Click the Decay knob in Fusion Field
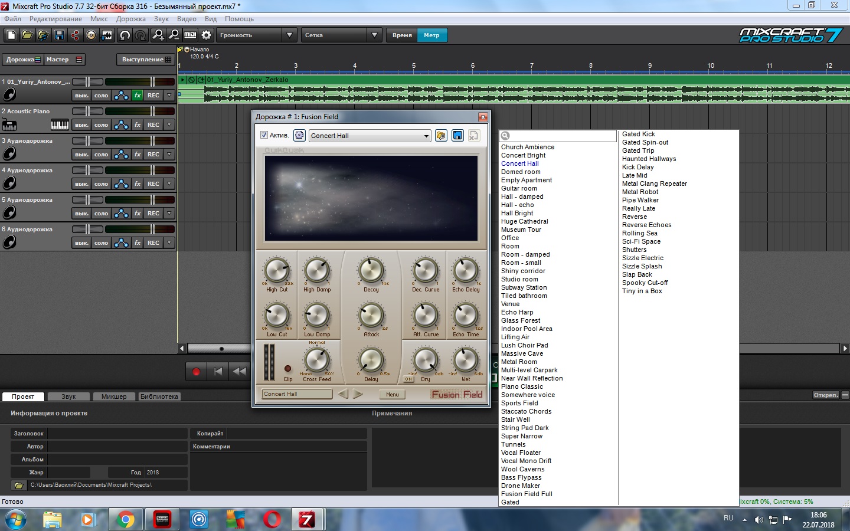The image size is (850, 531). tap(371, 270)
